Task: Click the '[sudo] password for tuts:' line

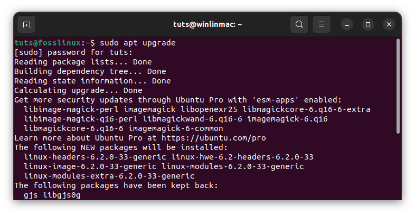Action: [x=73, y=52]
